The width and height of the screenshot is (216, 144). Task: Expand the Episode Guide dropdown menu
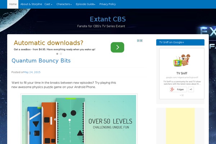click(x=85, y=4)
